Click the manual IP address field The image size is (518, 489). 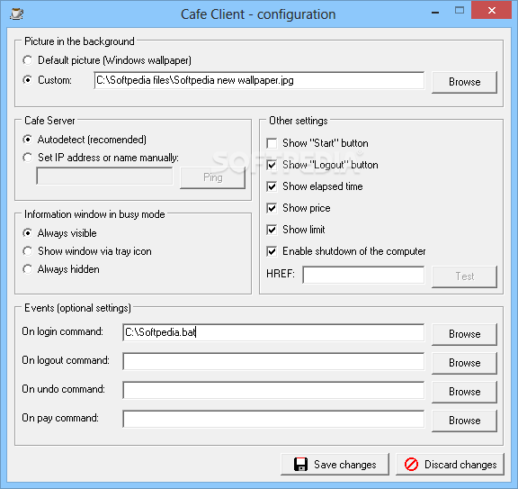pyautogui.click(x=104, y=176)
